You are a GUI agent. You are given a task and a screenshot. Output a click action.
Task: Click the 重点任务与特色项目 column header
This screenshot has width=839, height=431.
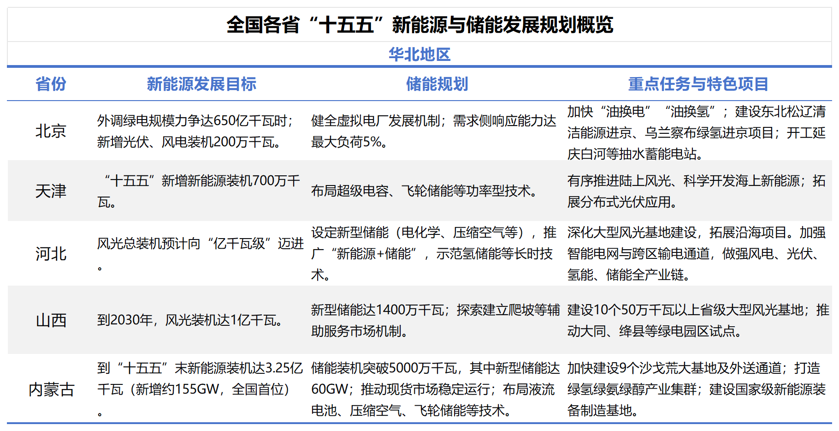pos(698,84)
